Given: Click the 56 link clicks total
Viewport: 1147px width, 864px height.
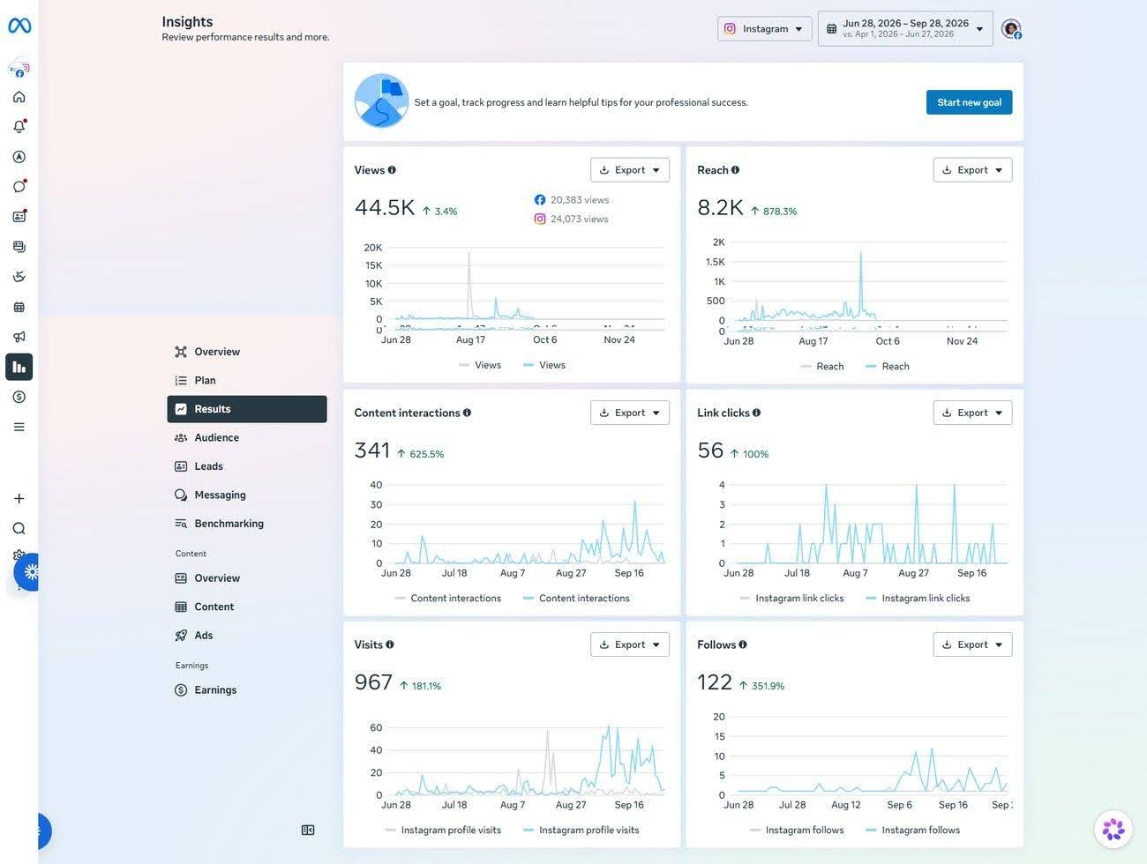Looking at the screenshot, I should pos(710,450).
